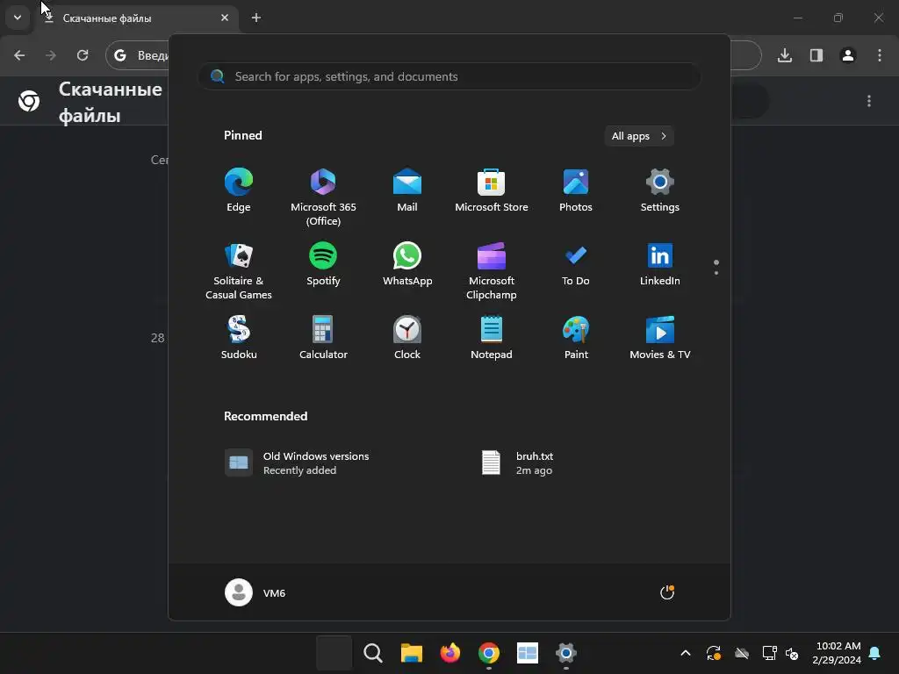Viewport: 899px width, 674px height.
Task: Open WhatsApp
Action: (x=407, y=264)
